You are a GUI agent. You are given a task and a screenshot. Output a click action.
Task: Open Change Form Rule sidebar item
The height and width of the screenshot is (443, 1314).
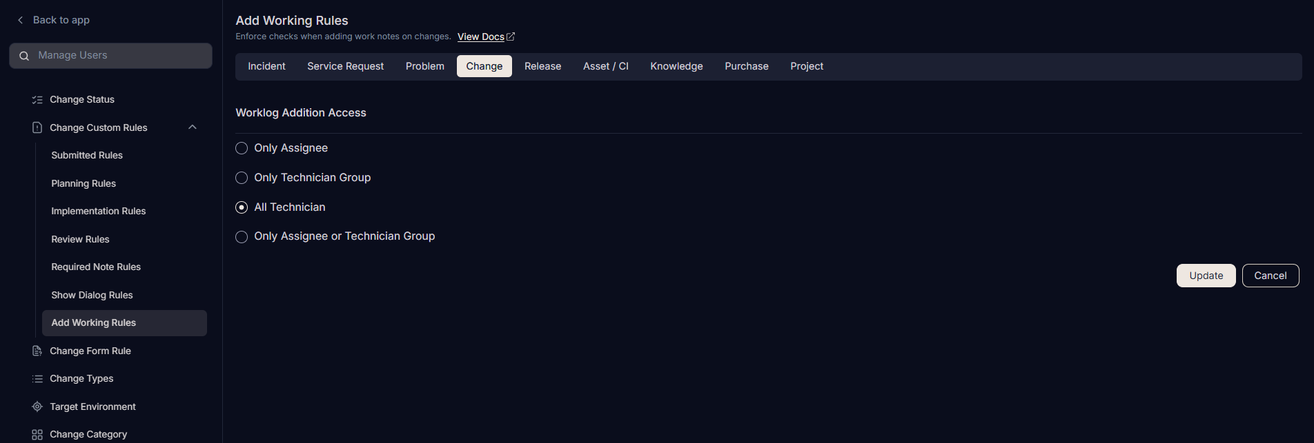pos(90,351)
